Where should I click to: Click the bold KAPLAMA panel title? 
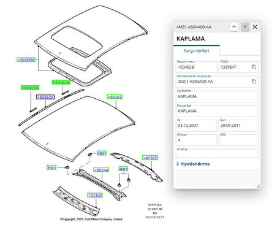pos(191,39)
